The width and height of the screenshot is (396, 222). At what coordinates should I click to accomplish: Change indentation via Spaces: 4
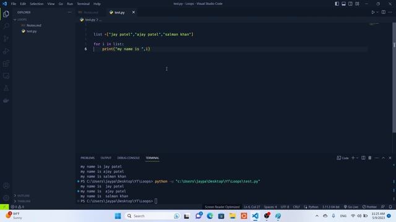pyautogui.click(x=270, y=207)
